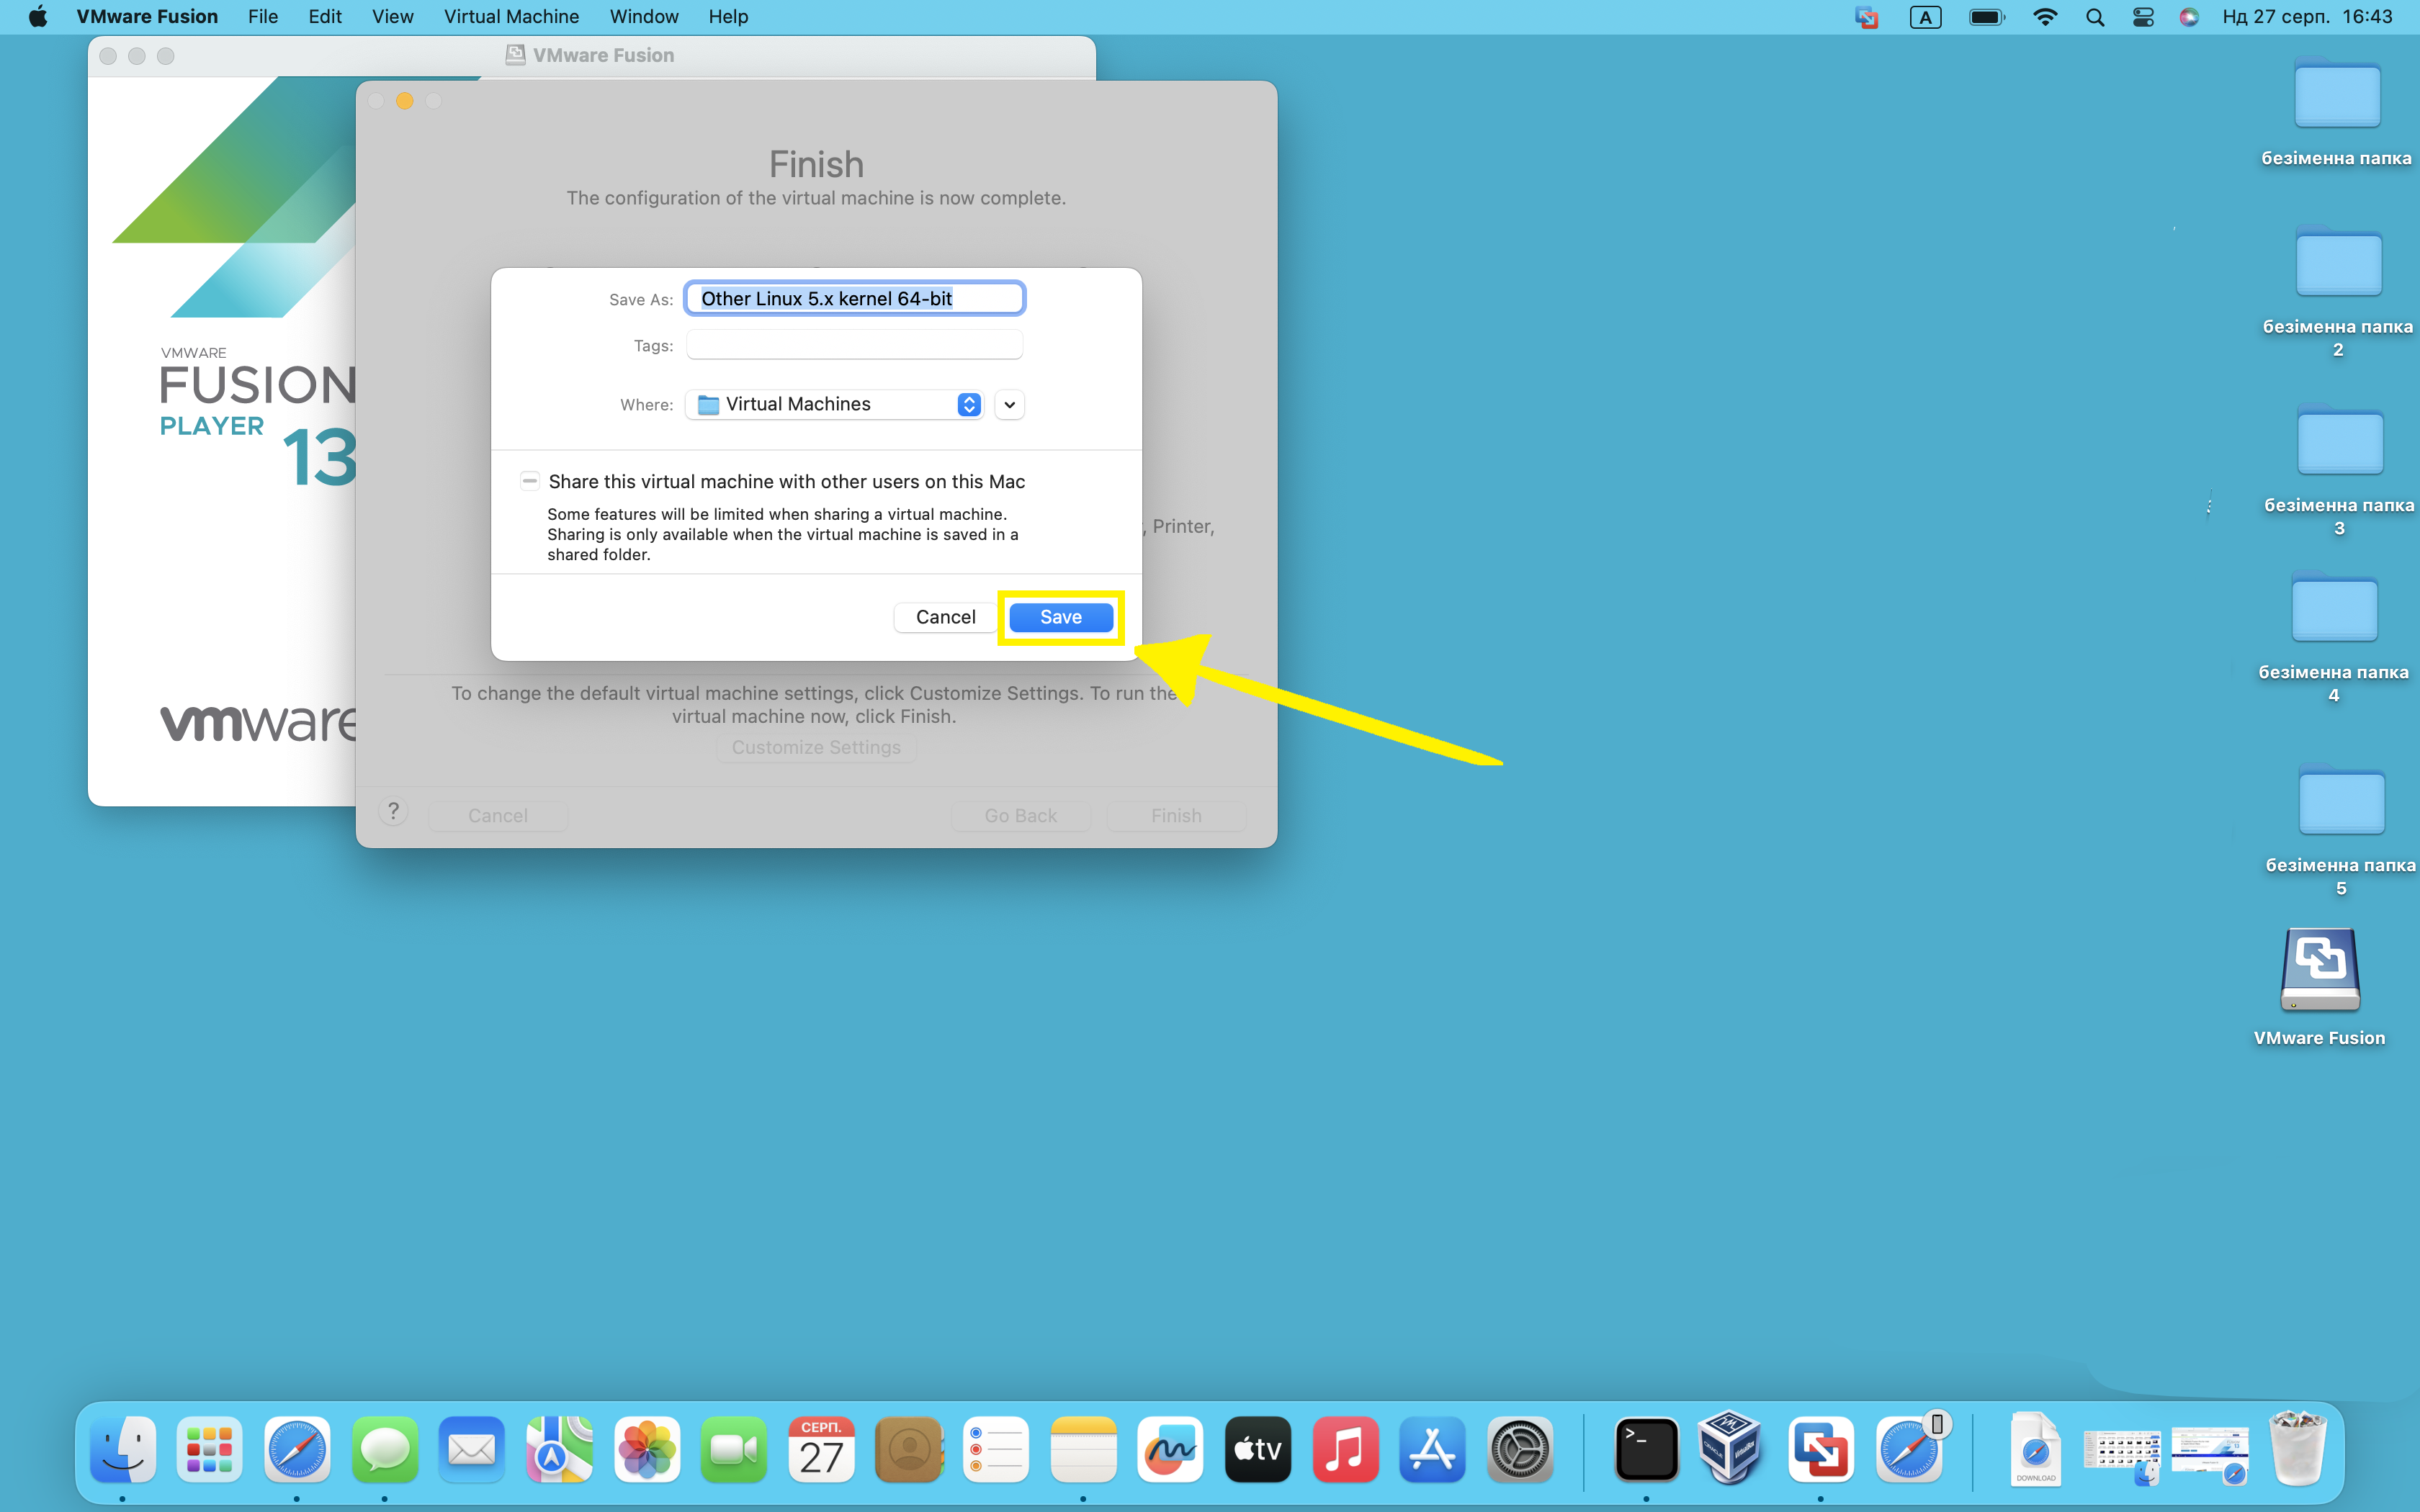Open Control Center icon
The image size is (2420, 1512).
tap(2143, 17)
